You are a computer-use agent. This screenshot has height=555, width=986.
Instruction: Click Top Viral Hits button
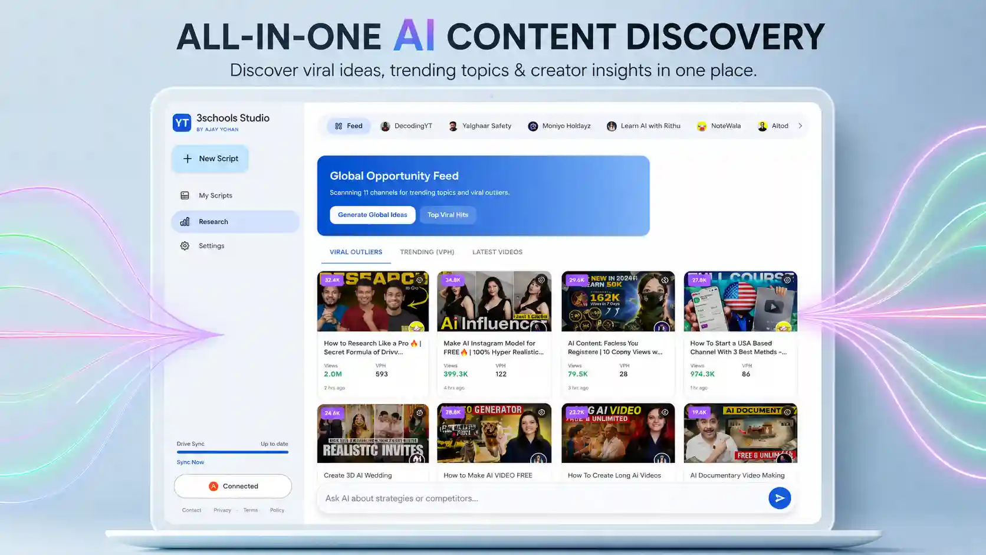(448, 215)
